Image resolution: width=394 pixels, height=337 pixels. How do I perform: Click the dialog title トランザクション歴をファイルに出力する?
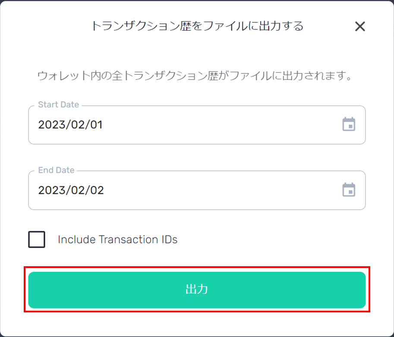[x=197, y=26]
